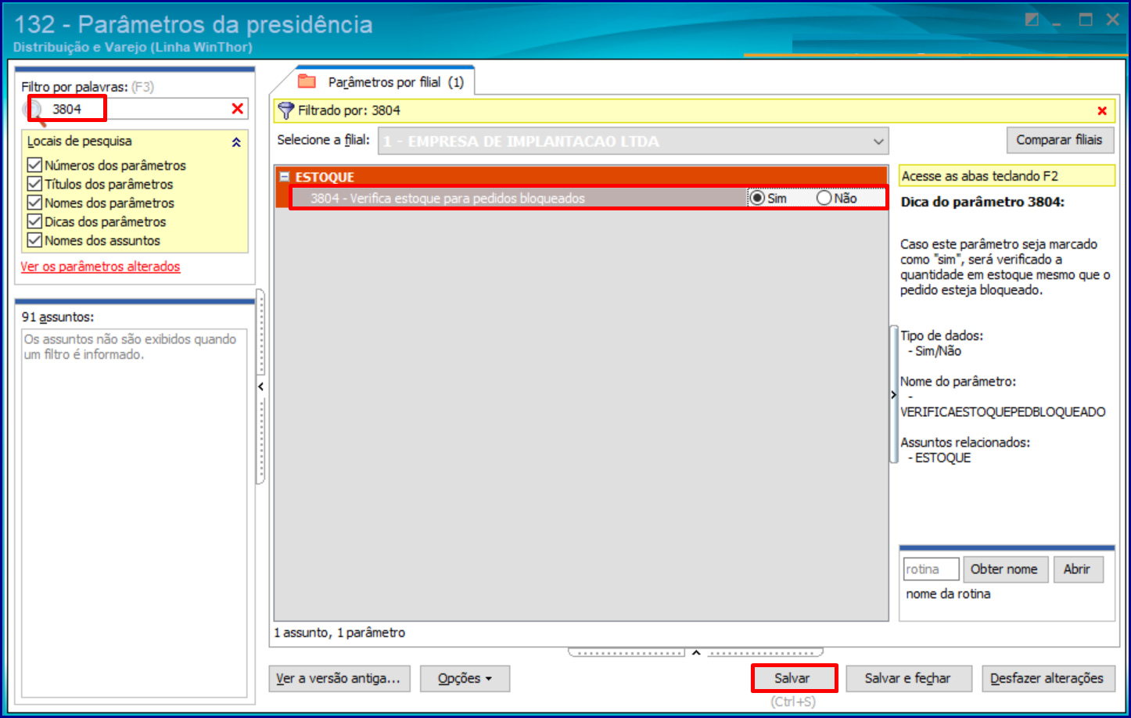Click the Obter nome button
This screenshot has width=1131, height=718.
[1004, 569]
